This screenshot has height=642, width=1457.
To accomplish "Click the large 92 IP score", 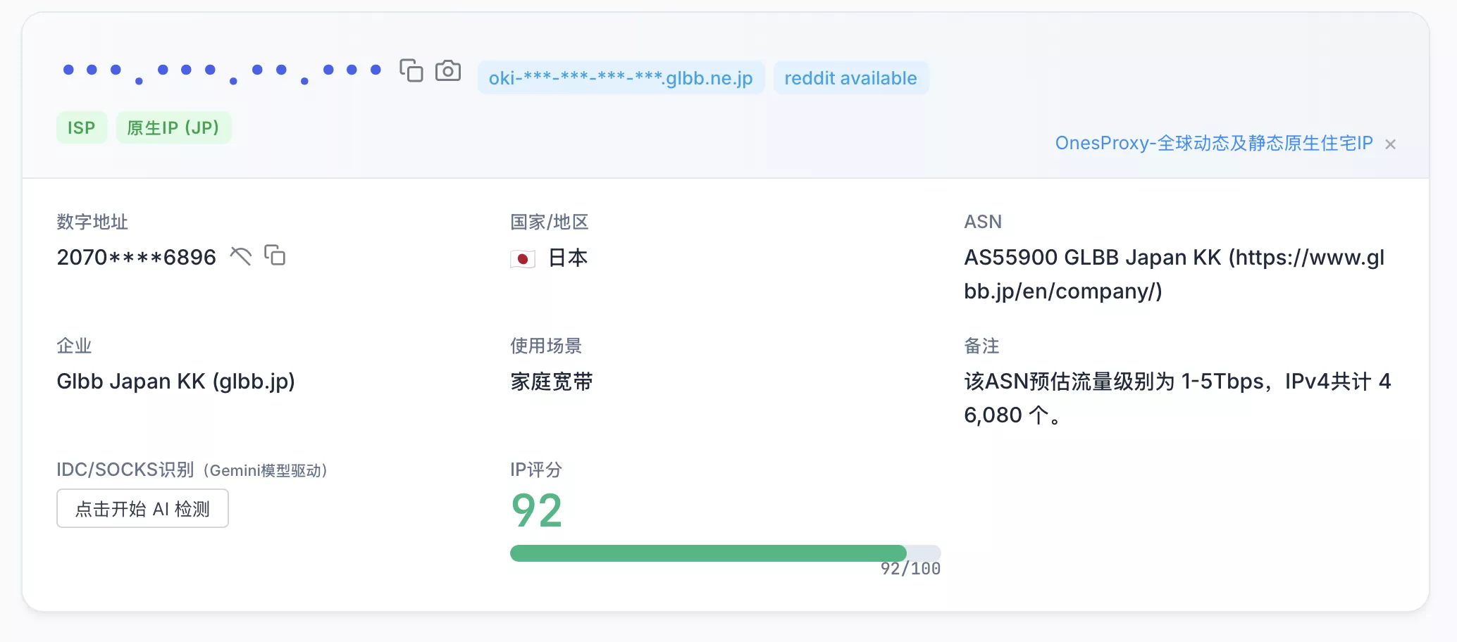I will 537,511.
